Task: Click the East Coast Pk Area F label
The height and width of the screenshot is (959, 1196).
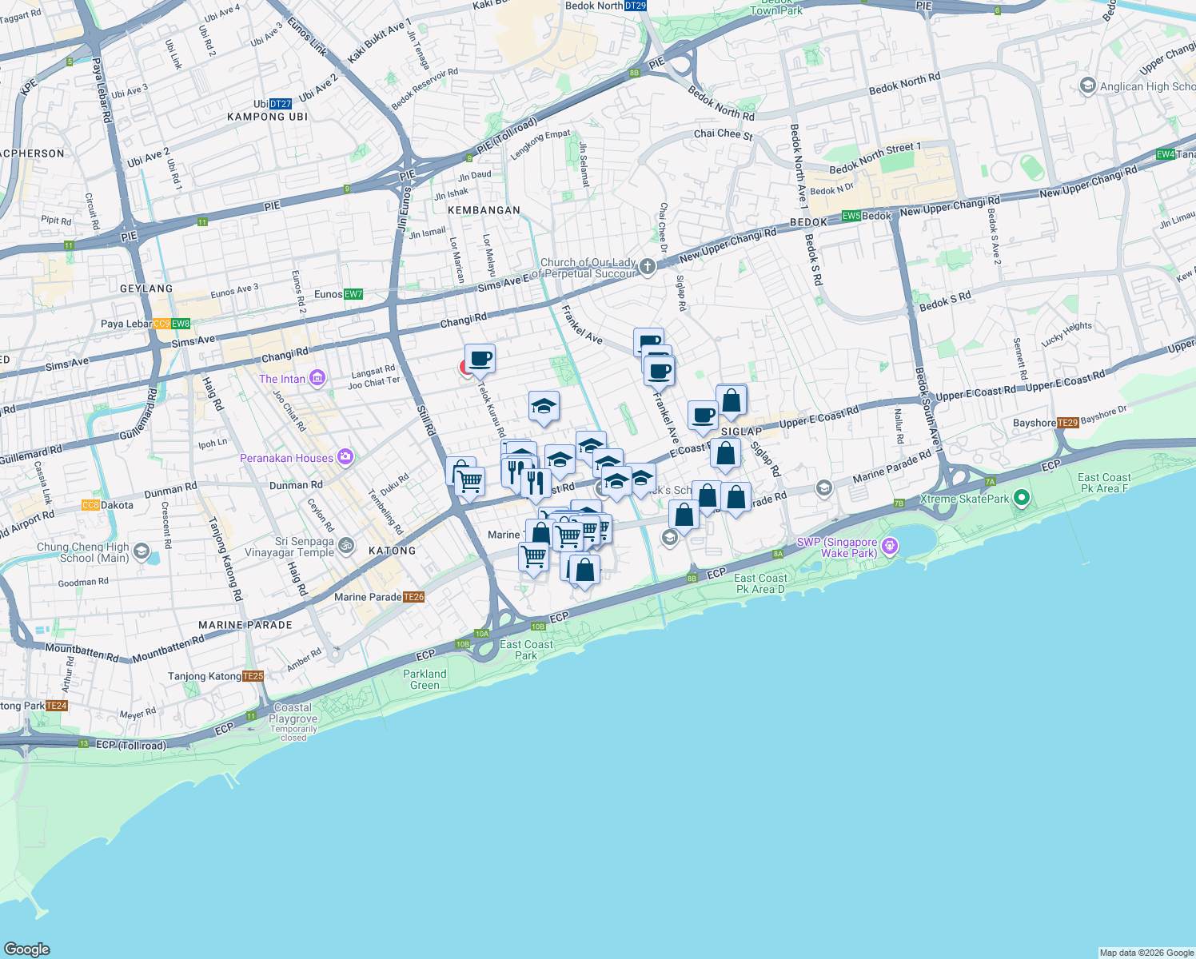Action: click(x=1104, y=483)
